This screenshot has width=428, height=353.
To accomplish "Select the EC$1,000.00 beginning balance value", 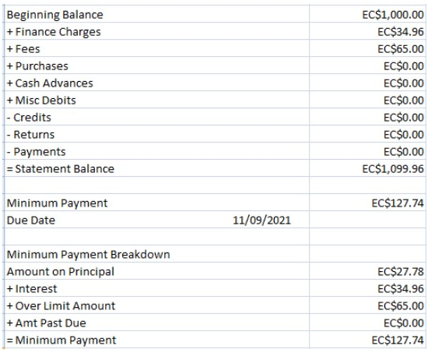I will click(x=393, y=15).
